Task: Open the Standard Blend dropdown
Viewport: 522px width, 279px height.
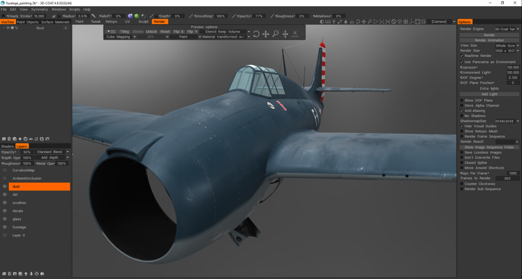Action: tap(52, 152)
